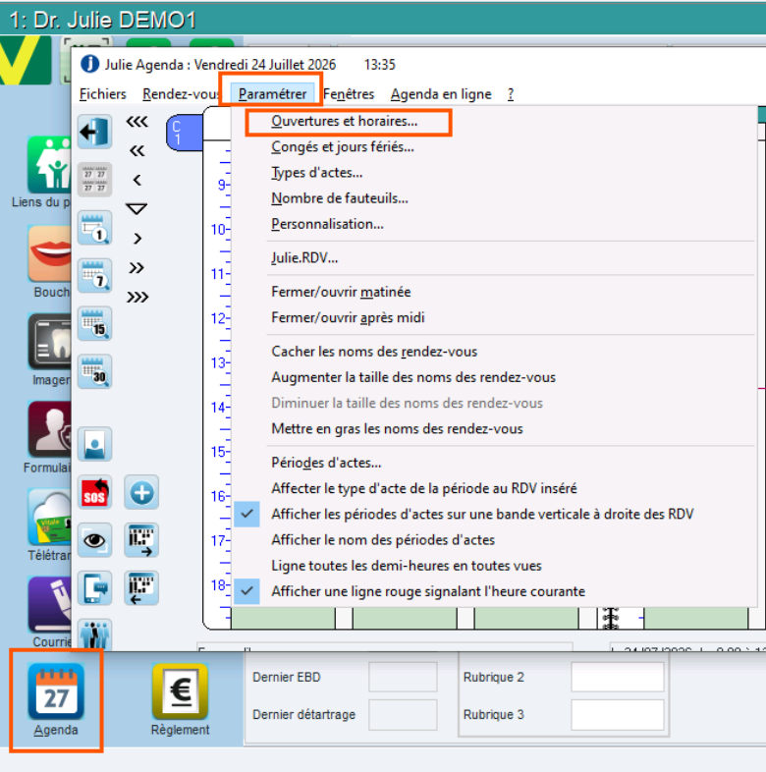Click the people group icon

pos(94,634)
